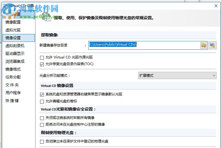Go to 虚拟光驱 section

(x=19, y=30)
